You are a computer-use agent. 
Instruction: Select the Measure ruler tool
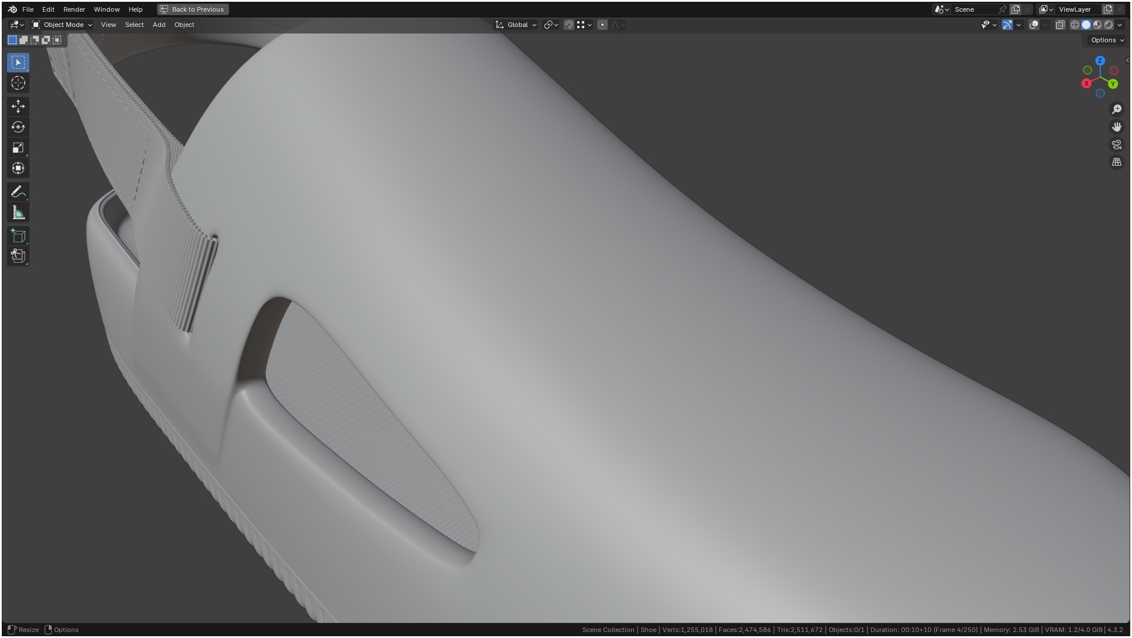(18, 213)
